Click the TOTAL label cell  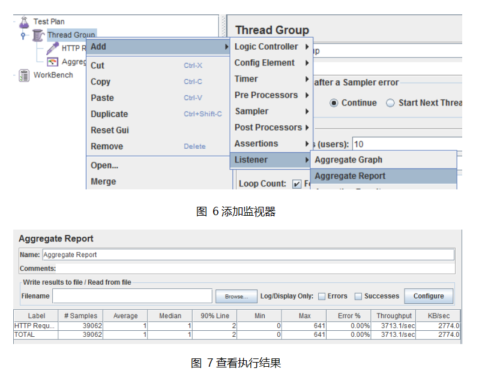[x=36, y=335]
